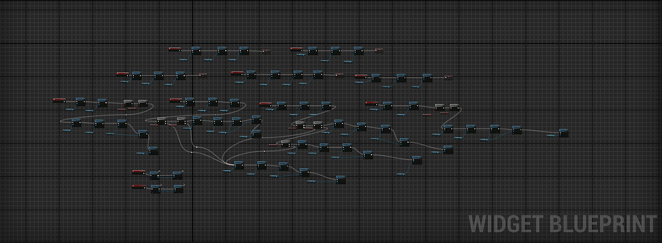The image size is (662, 243).
Task: Click the return node ending the rightmost second-row chain
Action: pos(449,77)
